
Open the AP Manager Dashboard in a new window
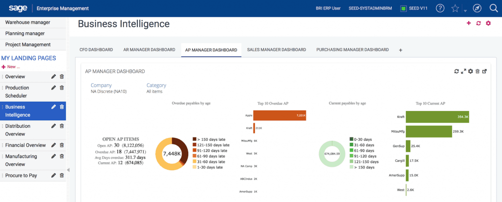pyautogui.click(x=485, y=71)
